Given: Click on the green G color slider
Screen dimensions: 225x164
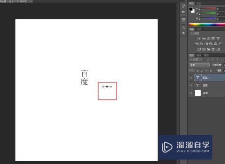Looking at the screenshot, I should click(x=207, y=13).
